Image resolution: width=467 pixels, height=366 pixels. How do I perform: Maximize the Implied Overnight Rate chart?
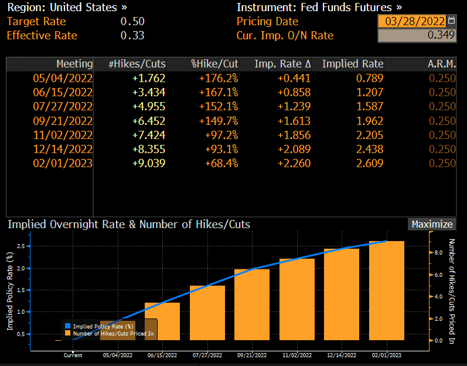432,224
